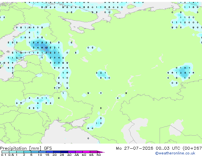This screenshot has width=202, height=156.
Task: Select the 45–50 mm legend color swatch
Action: 94,152
